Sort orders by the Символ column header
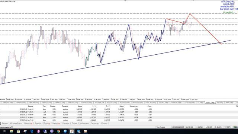The width and height of the screenshot is (238, 134). pos(65,106)
